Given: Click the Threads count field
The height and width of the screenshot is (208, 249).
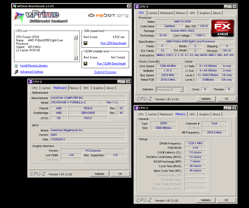Looking at the screenshot, I should tap(229, 89).
